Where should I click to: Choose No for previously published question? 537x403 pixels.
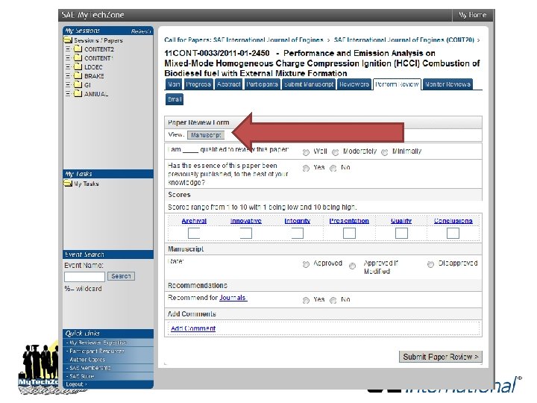click(333, 168)
